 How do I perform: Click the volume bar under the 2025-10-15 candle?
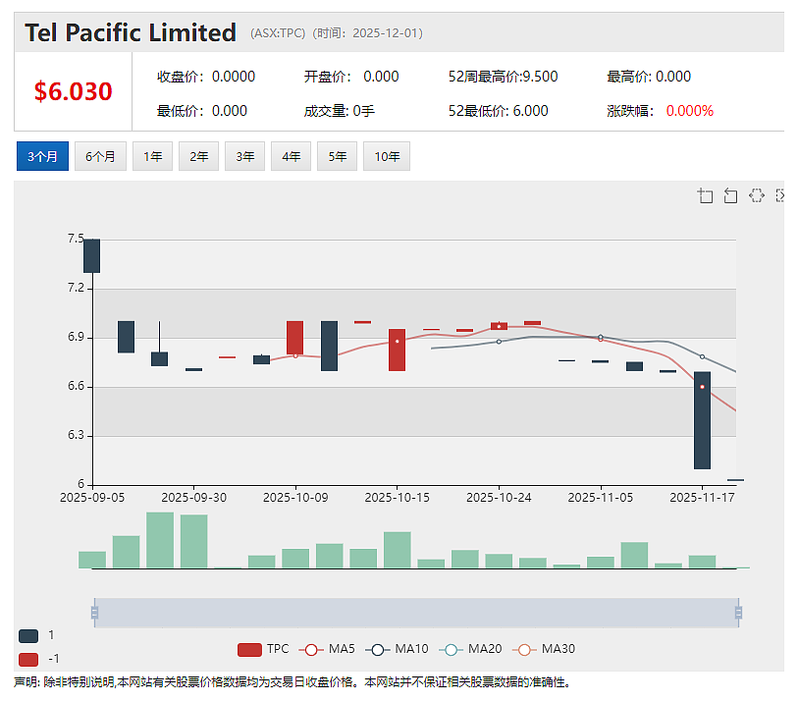(397, 550)
